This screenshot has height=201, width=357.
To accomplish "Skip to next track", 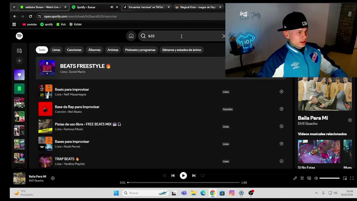I will click(194, 176).
